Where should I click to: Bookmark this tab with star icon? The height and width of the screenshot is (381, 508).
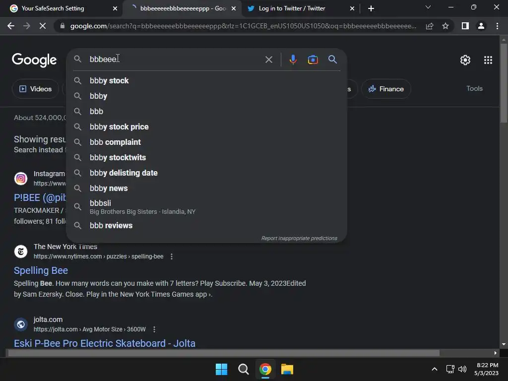(445, 26)
